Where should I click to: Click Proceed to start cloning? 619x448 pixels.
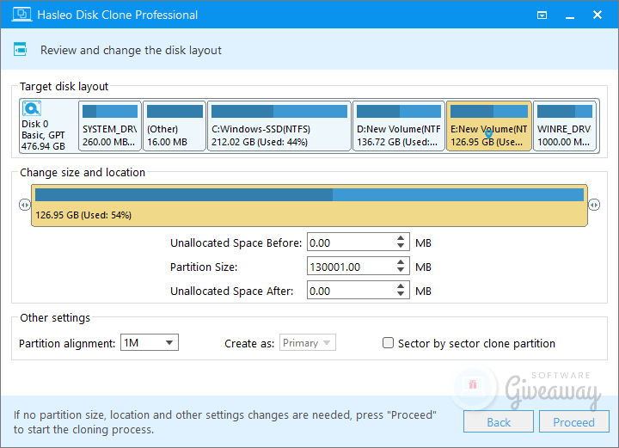574,421
